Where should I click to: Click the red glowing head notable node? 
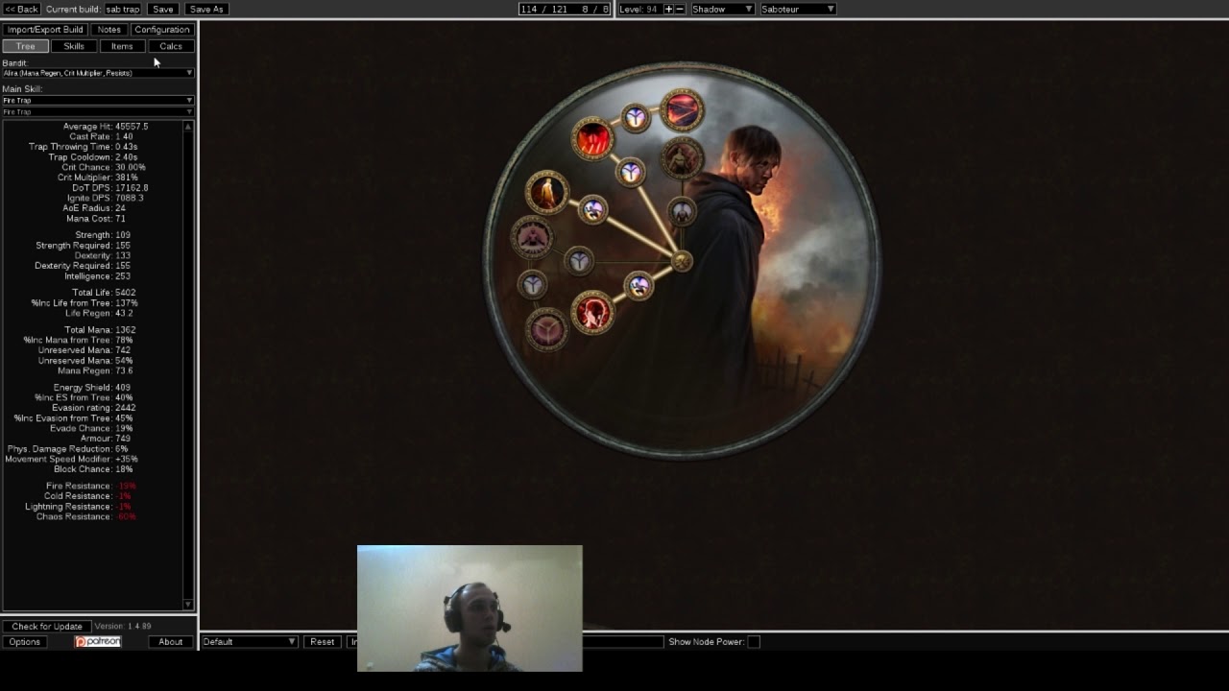coord(591,314)
